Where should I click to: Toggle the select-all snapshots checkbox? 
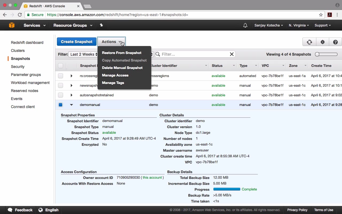(60, 66)
